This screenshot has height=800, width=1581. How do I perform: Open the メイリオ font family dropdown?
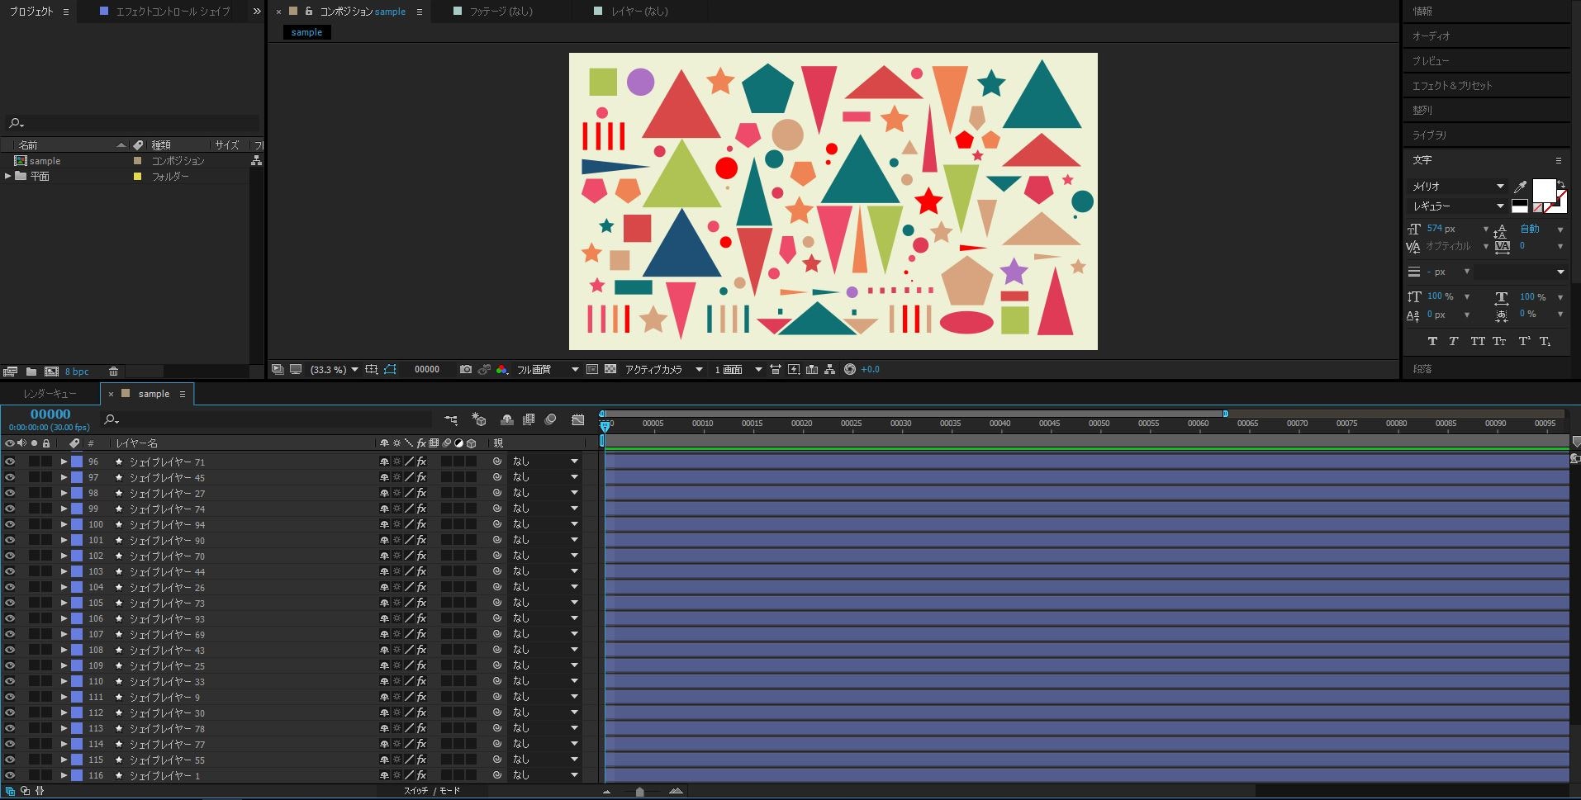tap(1458, 187)
